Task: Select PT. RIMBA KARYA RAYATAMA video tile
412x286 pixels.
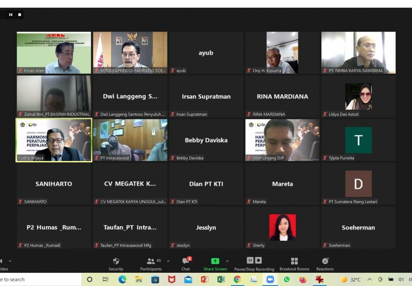Action: tap(358, 53)
